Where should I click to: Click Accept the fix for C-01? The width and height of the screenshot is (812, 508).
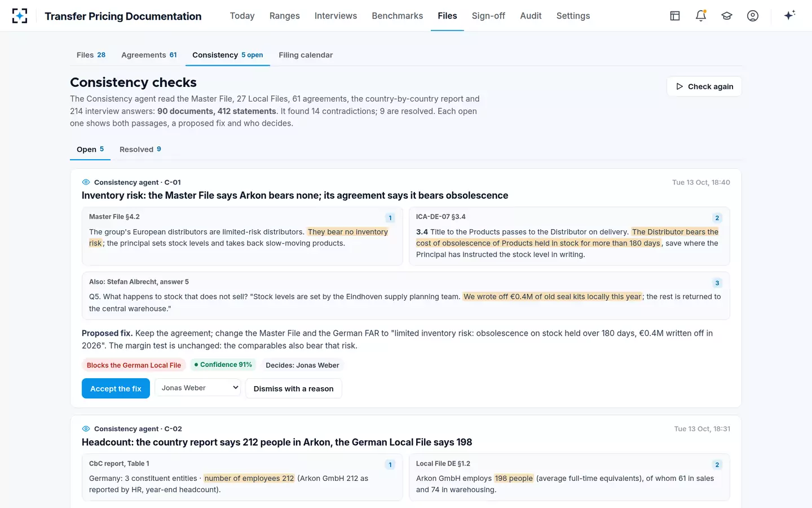(116, 388)
